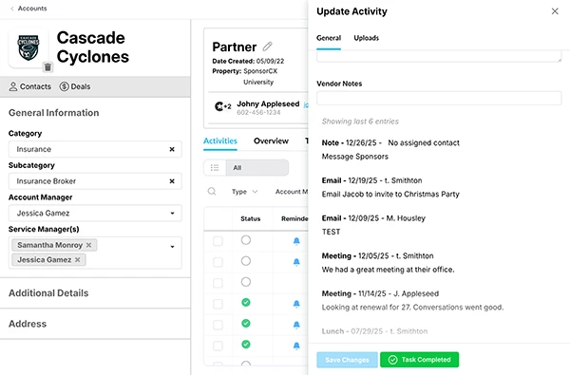This screenshot has width=570, height=375.
Task: Open the 12/26/25 Note entry
Action: [x=390, y=150]
